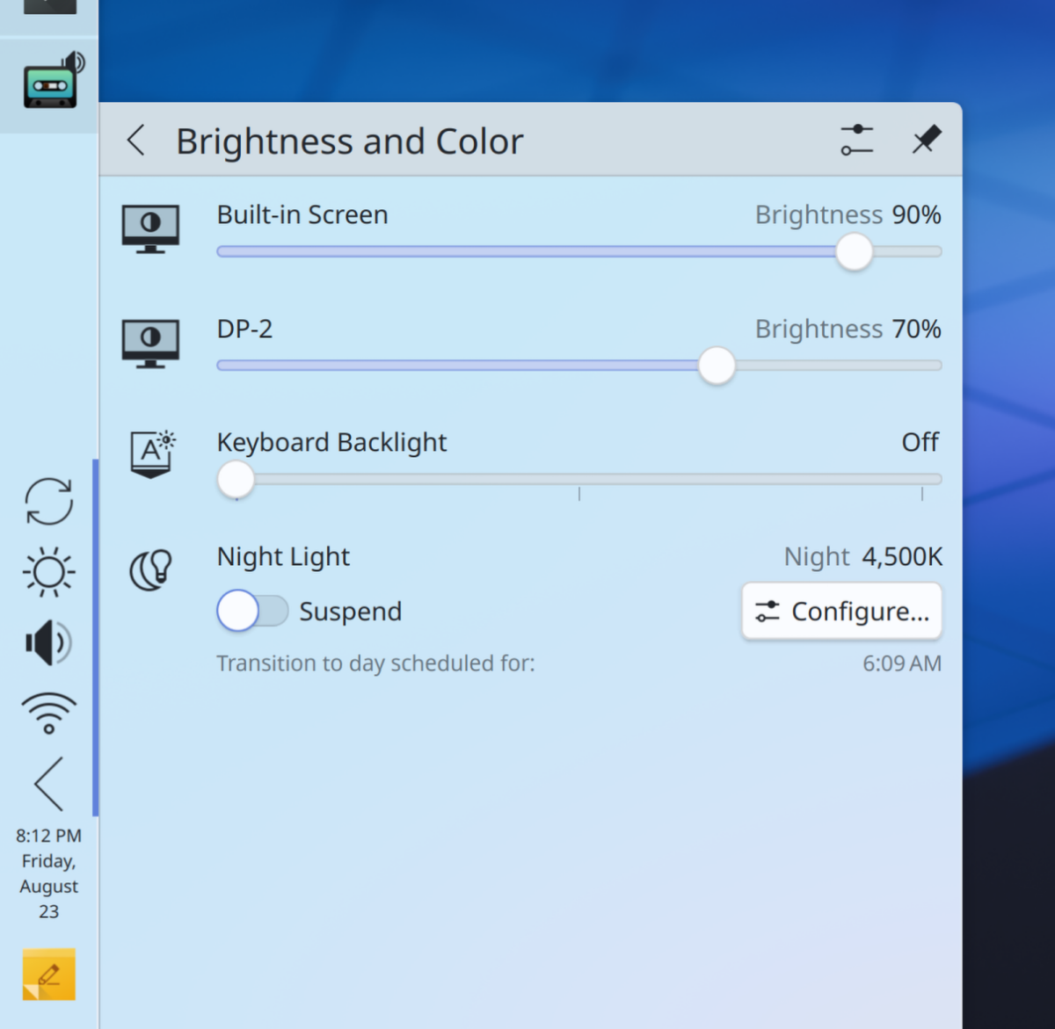Go back using header back arrow
This screenshot has height=1029, width=1055.
tap(136, 141)
